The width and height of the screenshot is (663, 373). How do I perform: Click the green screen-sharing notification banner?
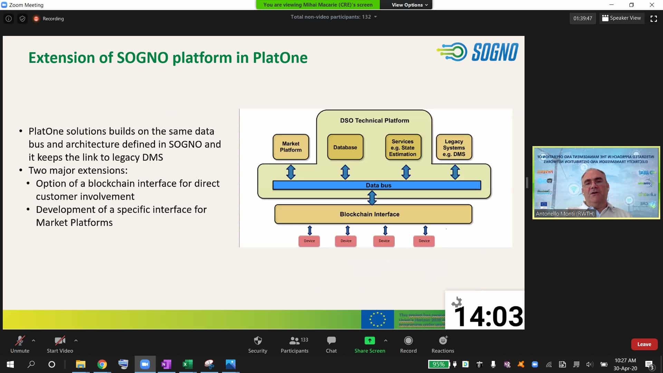pyautogui.click(x=318, y=5)
